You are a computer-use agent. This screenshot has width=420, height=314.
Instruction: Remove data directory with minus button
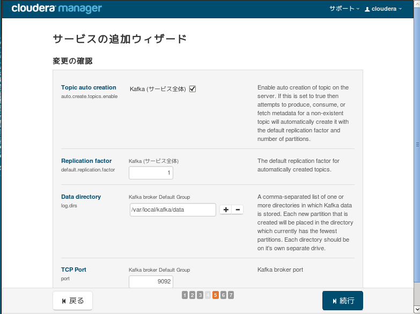pyautogui.click(x=238, y=210)
